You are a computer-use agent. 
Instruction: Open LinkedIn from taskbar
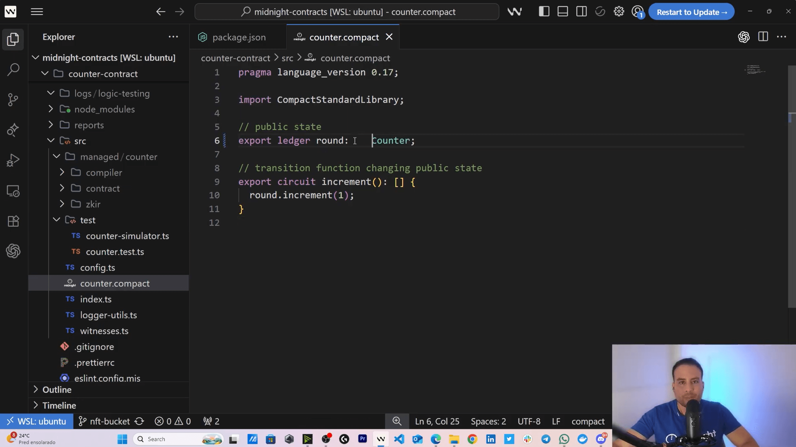pos(491,439)
